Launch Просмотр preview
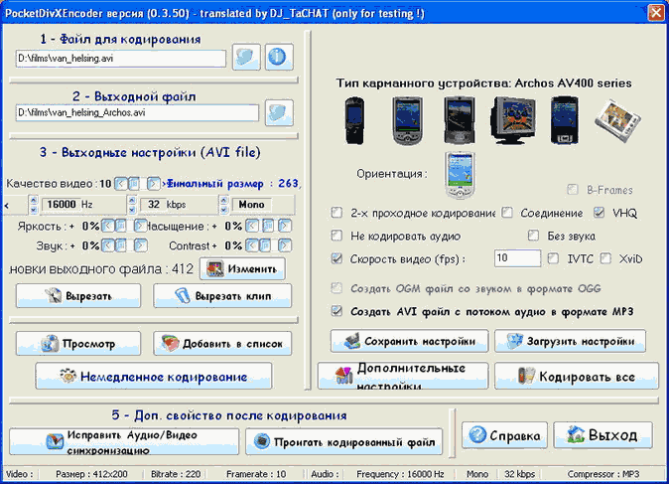Image resolution: width=669 pixels, height=484 pixels. tap(78, 344)
